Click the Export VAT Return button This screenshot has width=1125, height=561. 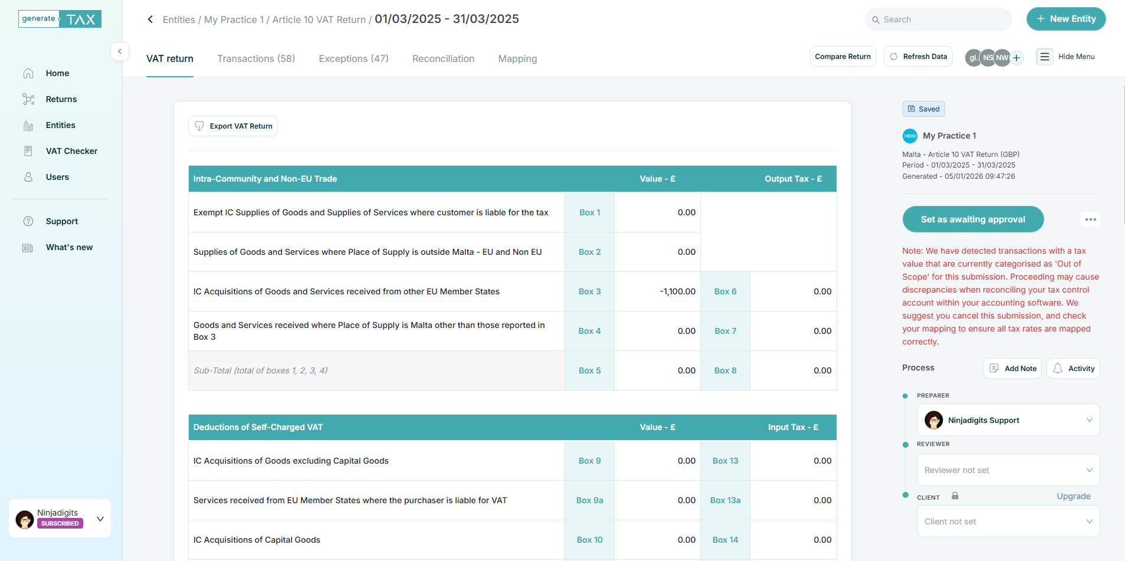233,126
